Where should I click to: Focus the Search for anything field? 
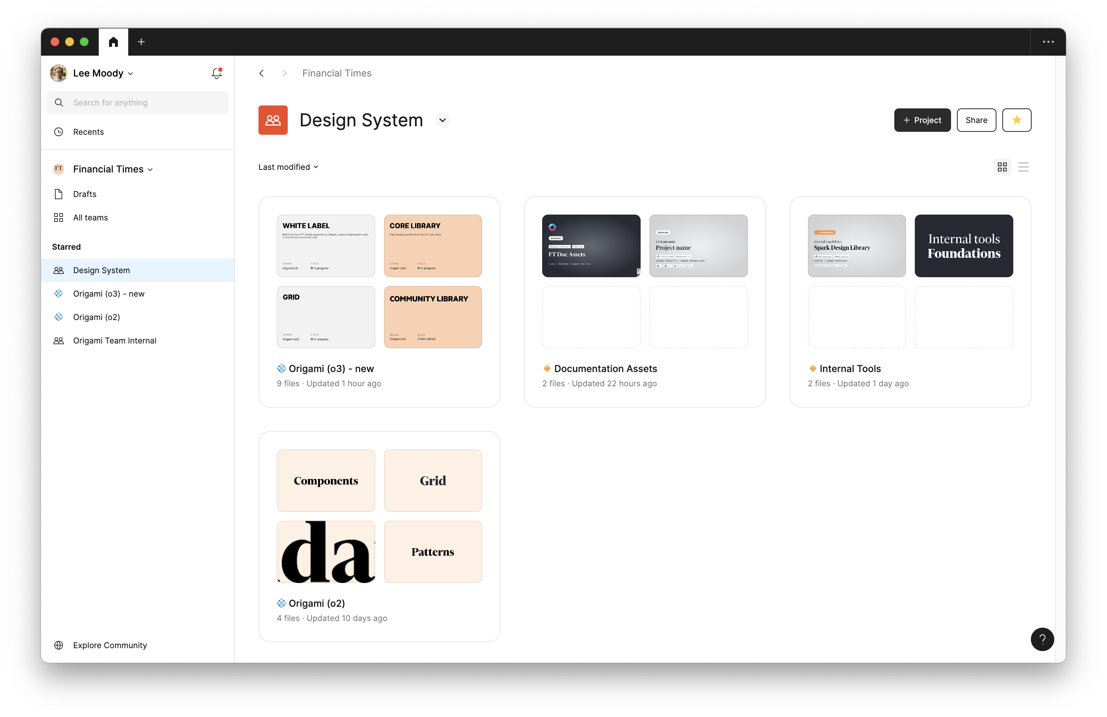click(x=138, y=103)
